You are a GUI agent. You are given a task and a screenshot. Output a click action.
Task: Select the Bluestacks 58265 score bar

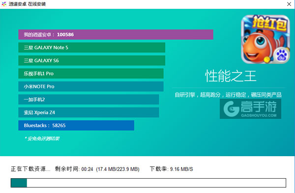click(x=76, y=125)
